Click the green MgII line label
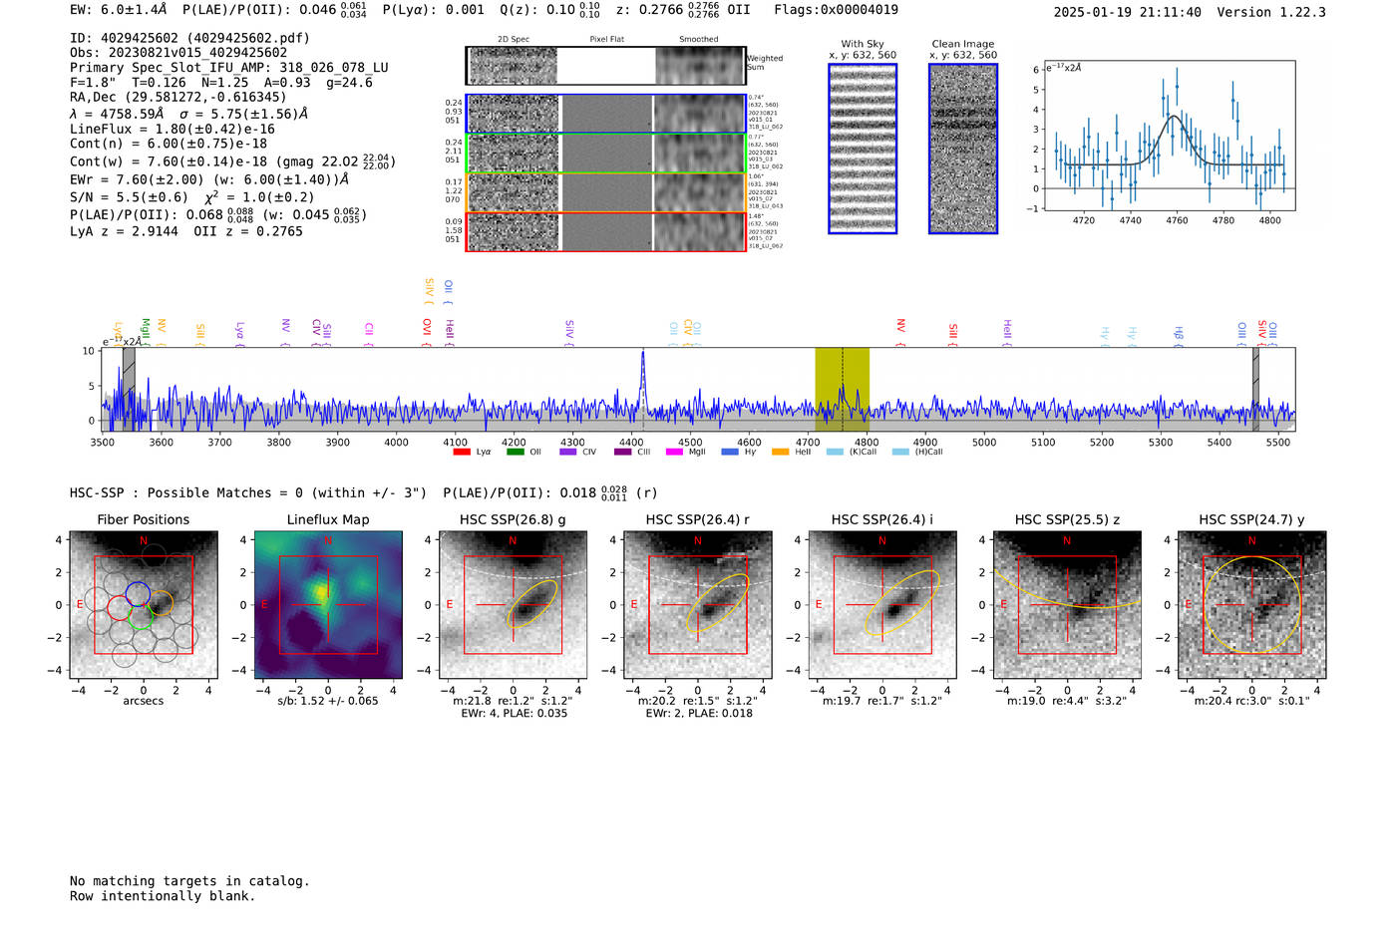The width and height of the screenshot is (1396, 950). pyautogui.click(x=146, y=328)
